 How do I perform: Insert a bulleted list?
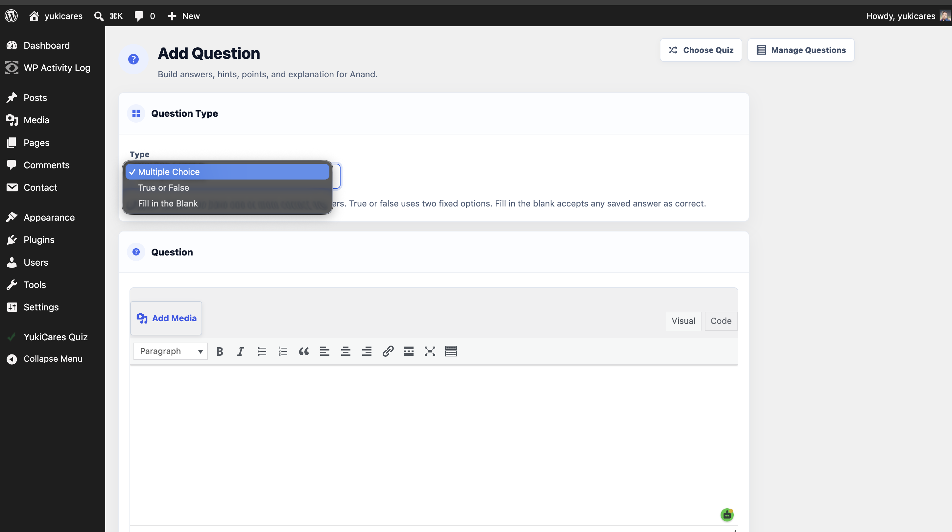262,351
